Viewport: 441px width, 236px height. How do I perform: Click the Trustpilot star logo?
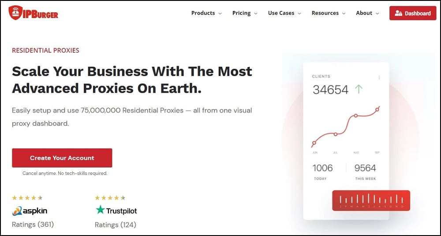(100, 209)
